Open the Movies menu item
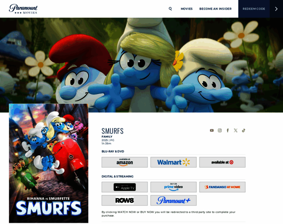The width and height of the screenshot is (283, 224). (187, 9)
